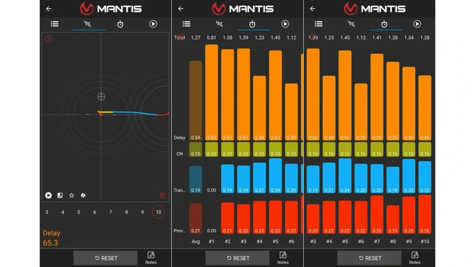Image resolution: width=475 pixels, height=267 pixels.
Task: Tap total time 1.41 in right panel
Action: click(377, 38)
